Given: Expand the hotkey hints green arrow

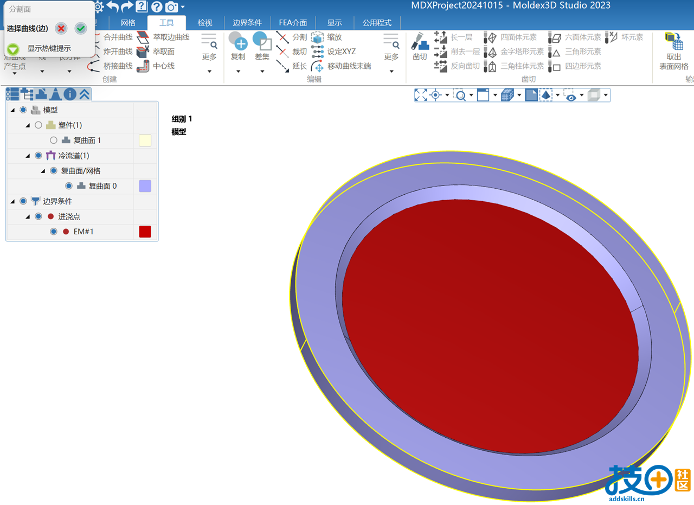Looking at the screenshot, I should tap(13, 48).
